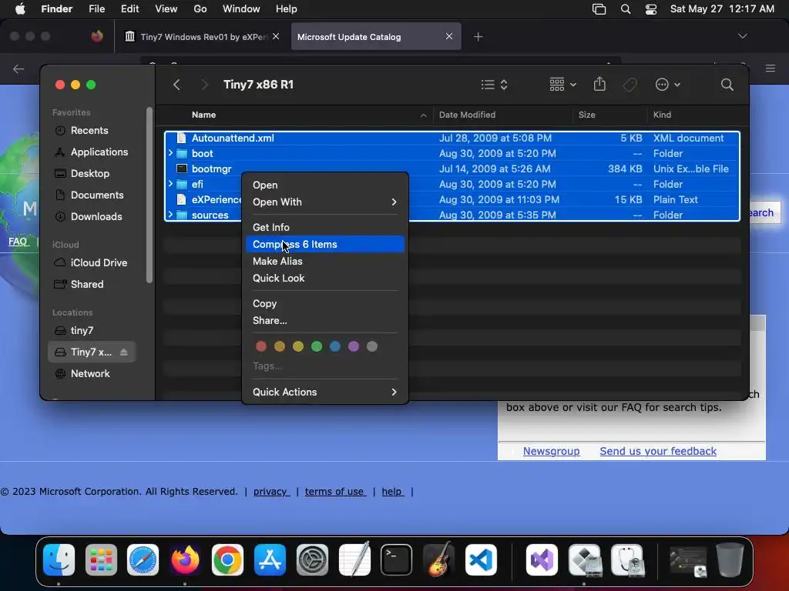Image resolution: width=789 pixels, height=591 pixels.
Task: Sort files by the Size column header
Action: [x=610, y=115]
